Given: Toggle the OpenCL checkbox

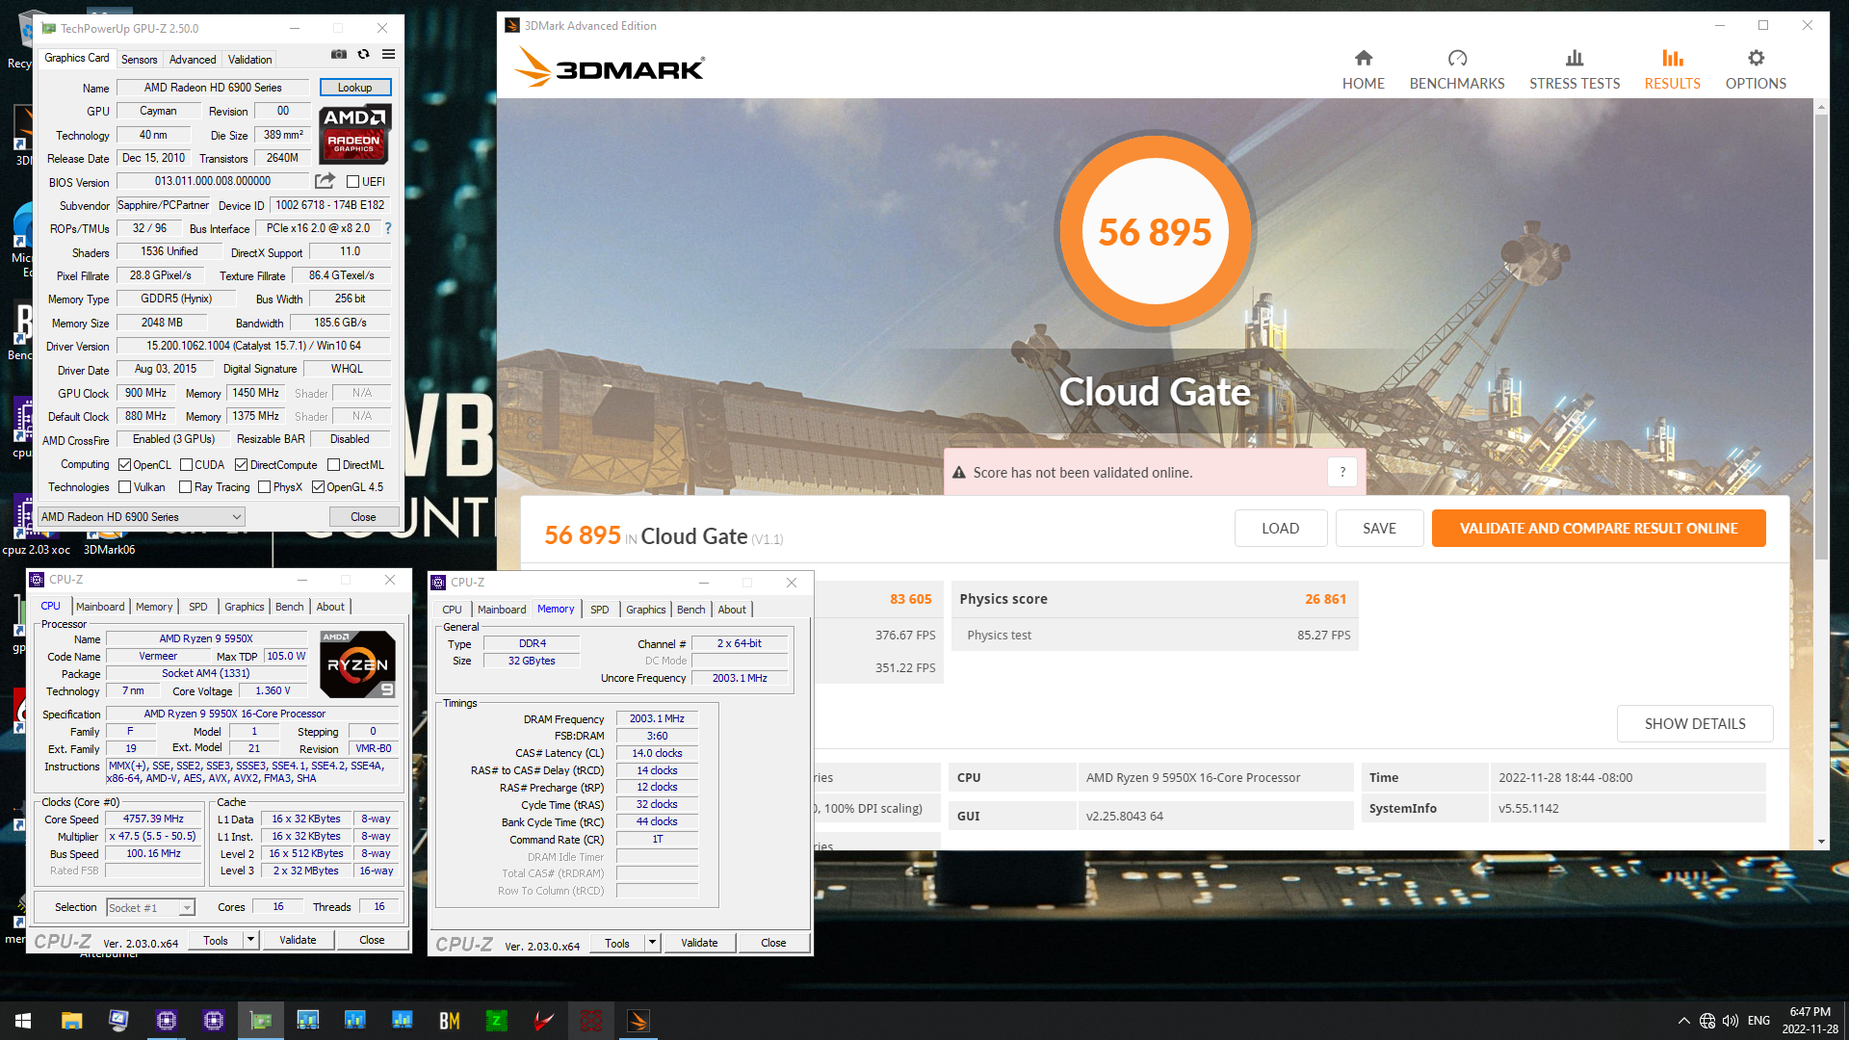Looking at the screenshot, I should pos(124,465).
